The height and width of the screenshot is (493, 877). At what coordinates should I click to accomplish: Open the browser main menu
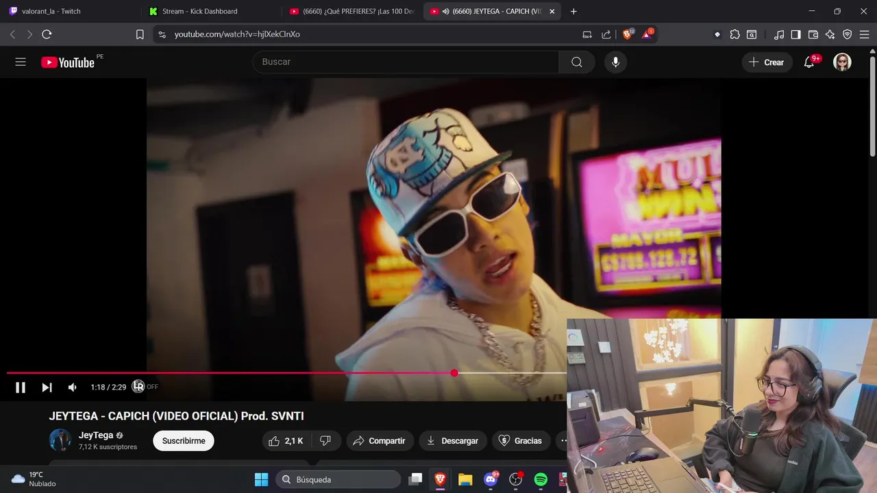point(865,34)
